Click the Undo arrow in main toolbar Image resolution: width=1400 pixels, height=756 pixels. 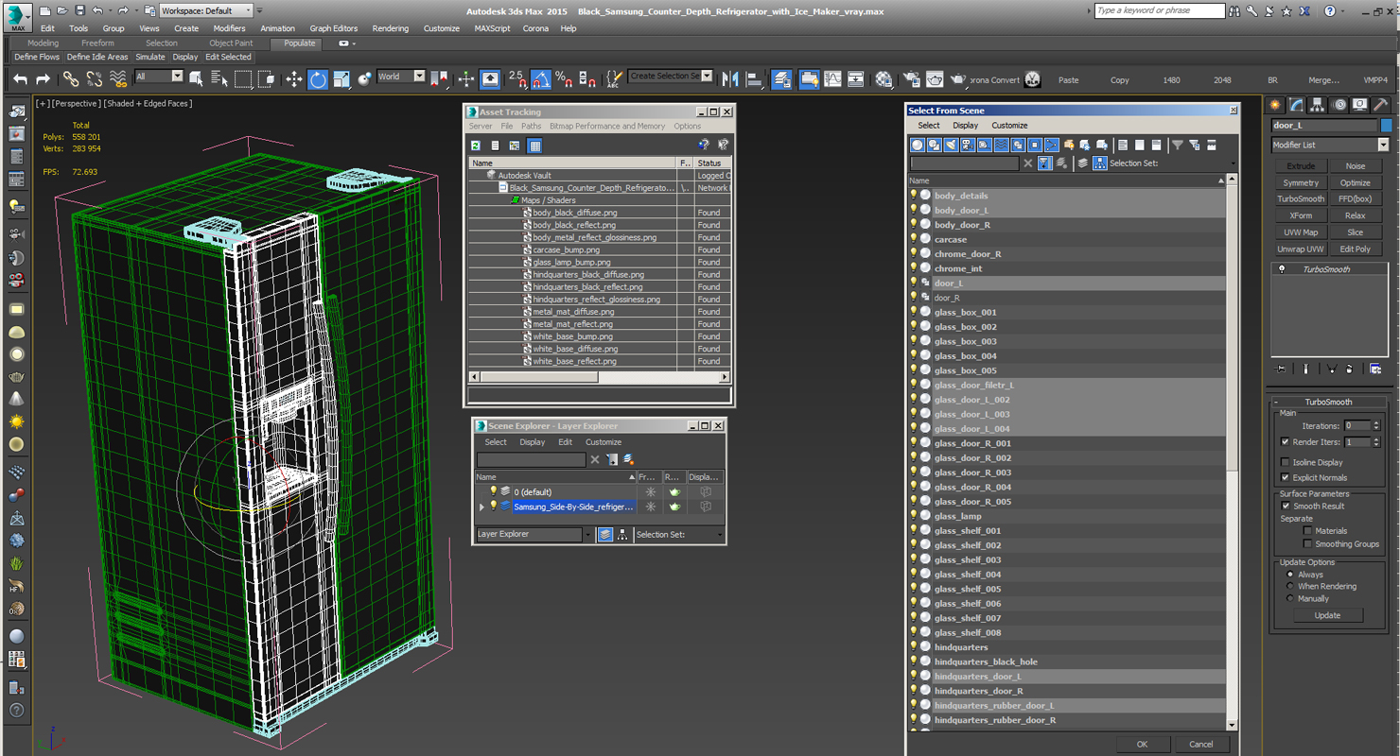pyautogui.click(x=20, y=79)
